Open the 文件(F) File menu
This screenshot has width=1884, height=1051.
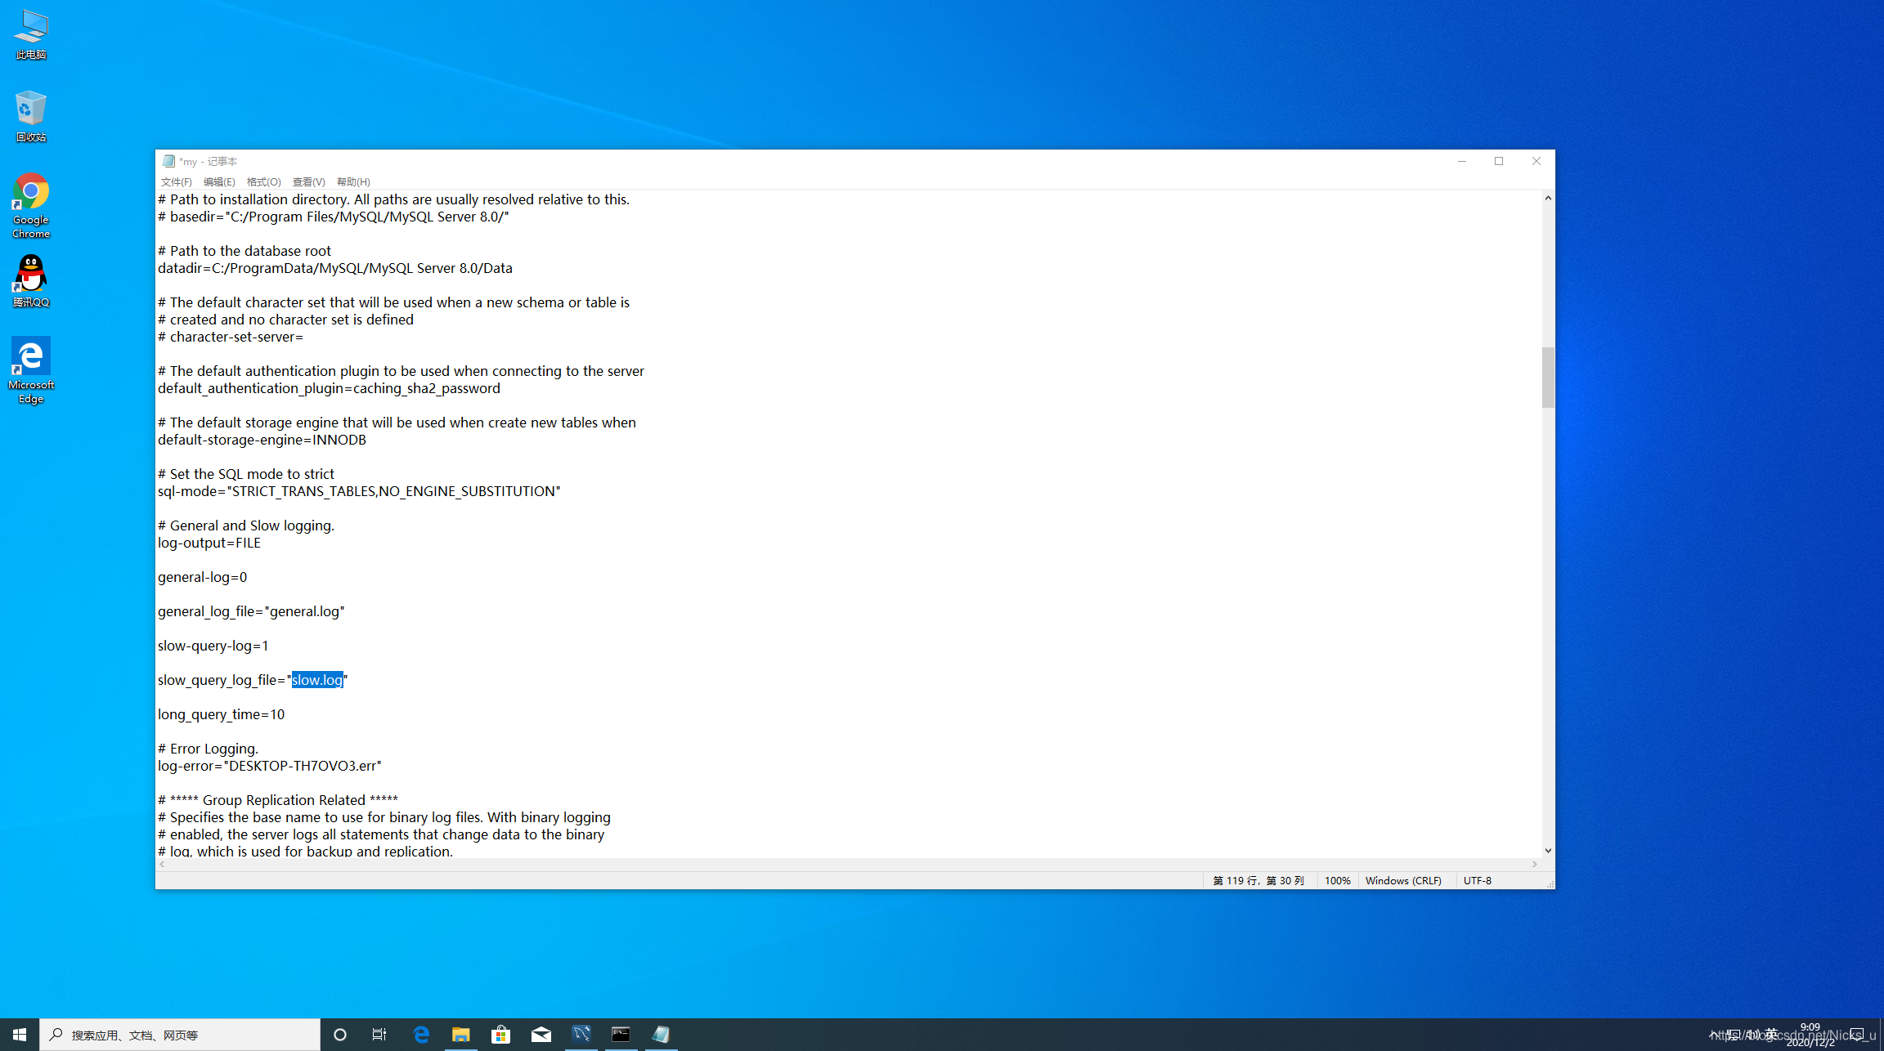176,181
